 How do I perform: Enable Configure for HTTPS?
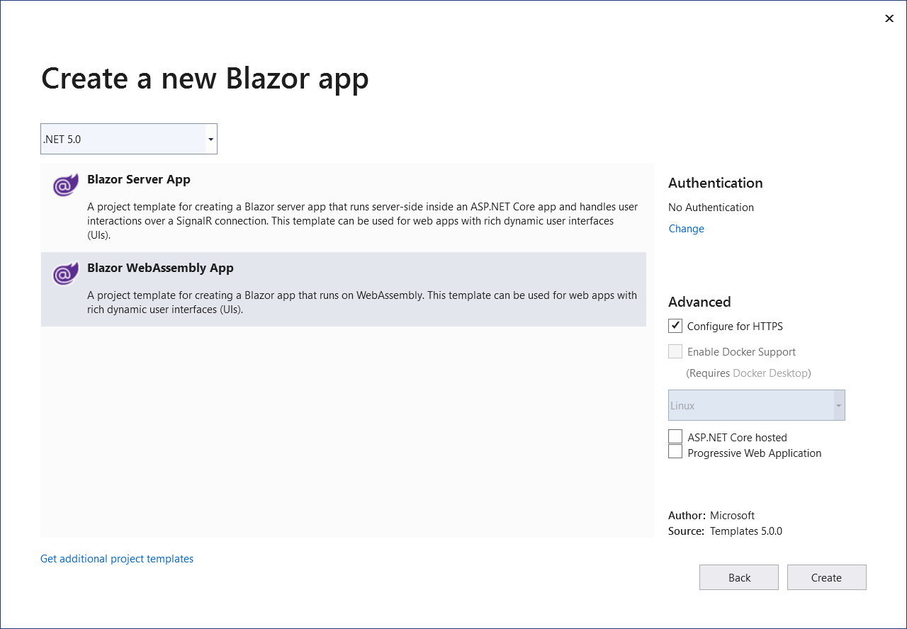point(675,326)
